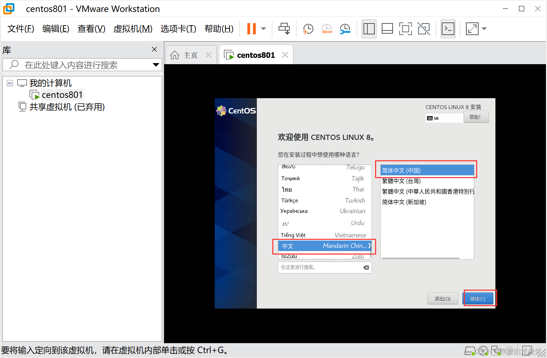Select 简体中文 (中国) locale
This screenshot has width=547, height=358.
tap(427, 170)
